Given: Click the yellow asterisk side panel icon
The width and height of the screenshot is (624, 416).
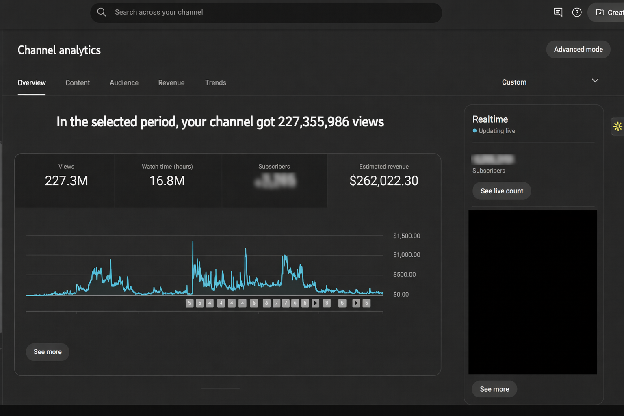Looking at the screenshot, I should click(x=618, y=126).
